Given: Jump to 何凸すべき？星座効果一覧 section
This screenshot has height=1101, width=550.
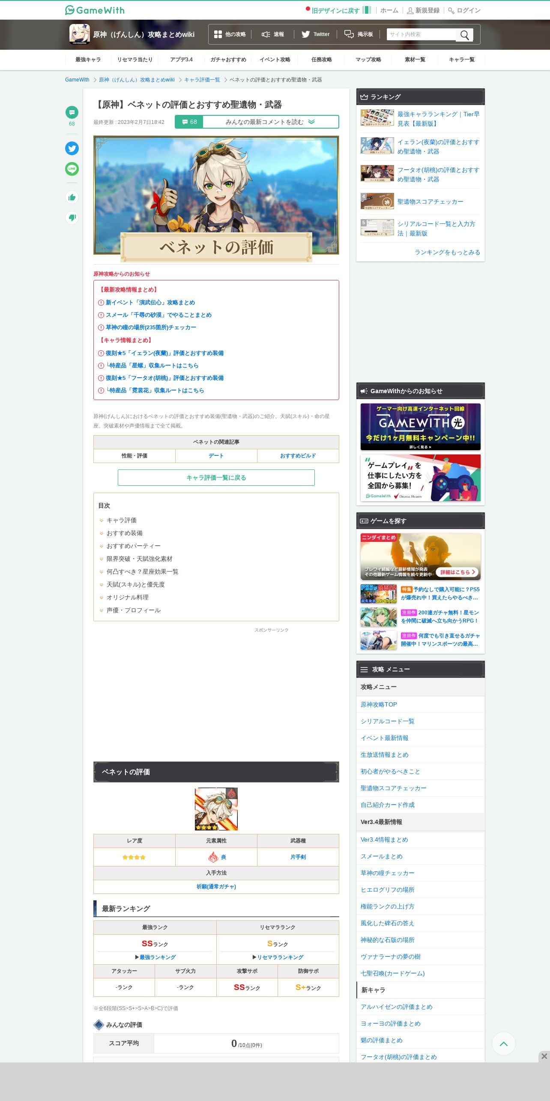Looking at the screenshot, I should point(143,572).
